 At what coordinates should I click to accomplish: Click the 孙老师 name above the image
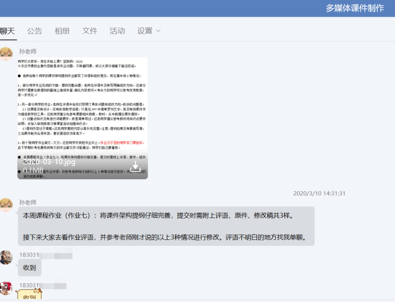pyautogui.click(x=28, y=51)
